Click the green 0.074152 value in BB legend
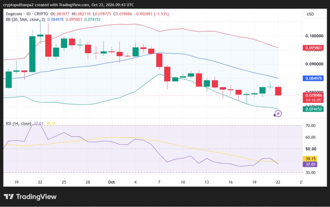Screen dimensions: 330x207 click(92, 19)
